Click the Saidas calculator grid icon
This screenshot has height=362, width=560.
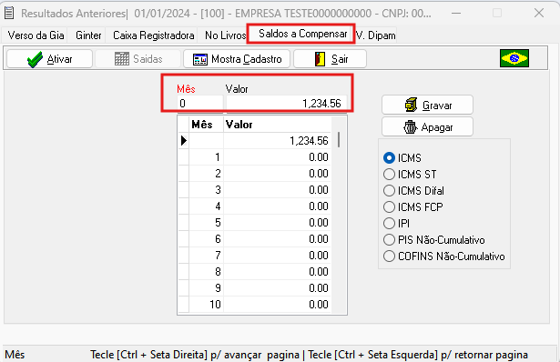pyautogui.click(x=122, y=59)
